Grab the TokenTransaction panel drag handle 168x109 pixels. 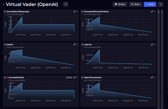[x=82, y=78]
